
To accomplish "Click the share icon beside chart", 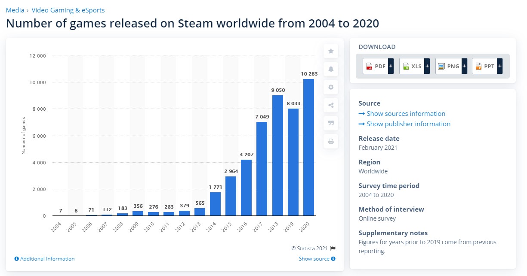I will [x=331, y=105].
